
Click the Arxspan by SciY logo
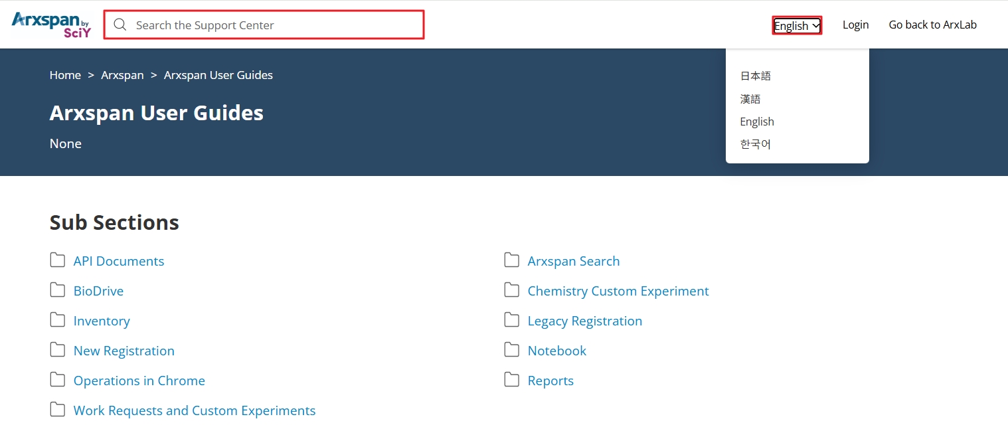pyautogui.click(x=51, y=25)
